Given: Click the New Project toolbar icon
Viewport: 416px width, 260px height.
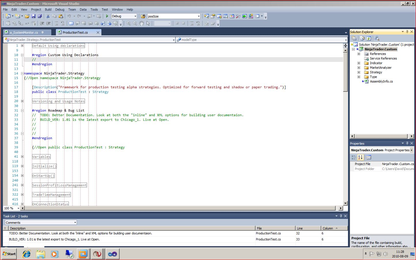Looking at the screenshot, I should pos(8,16).
